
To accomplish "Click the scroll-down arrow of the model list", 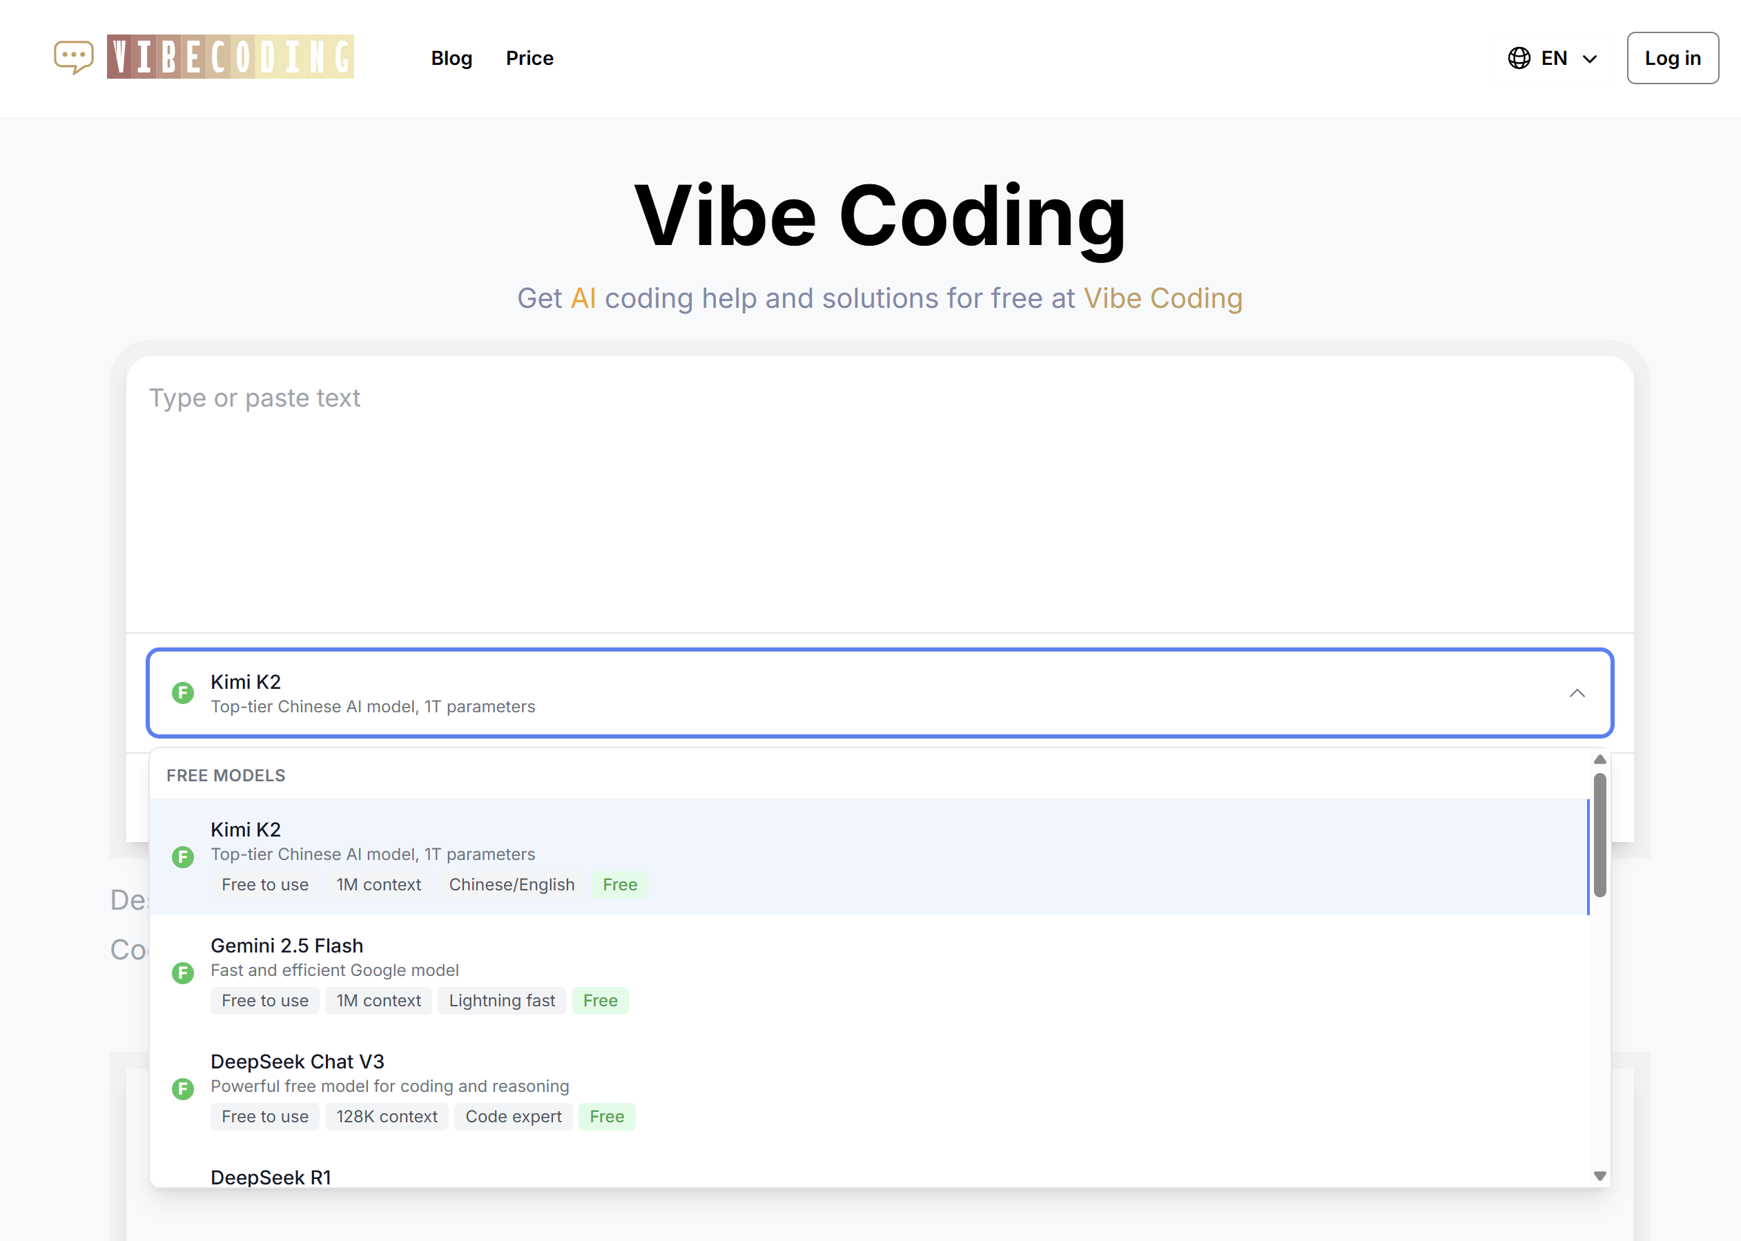I will coord(1599,1176).
